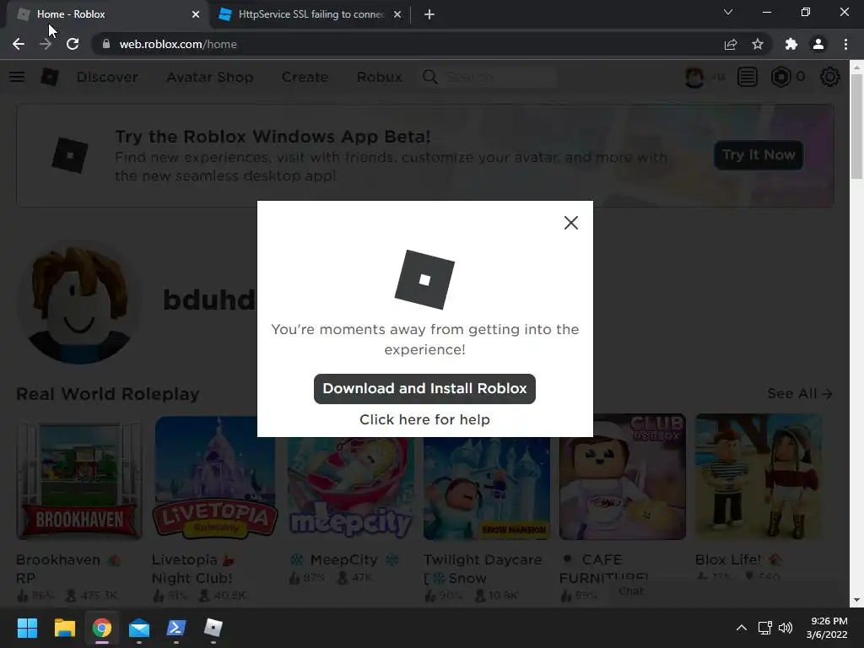Open the Livetopia game thumbnail

coord(215,478)
